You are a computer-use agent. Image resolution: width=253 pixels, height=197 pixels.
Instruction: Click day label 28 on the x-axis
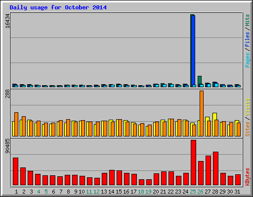coord(215,192)
